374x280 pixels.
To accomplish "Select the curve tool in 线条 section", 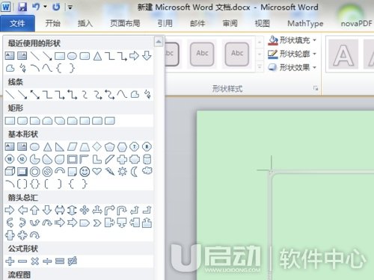I will 122,94.
